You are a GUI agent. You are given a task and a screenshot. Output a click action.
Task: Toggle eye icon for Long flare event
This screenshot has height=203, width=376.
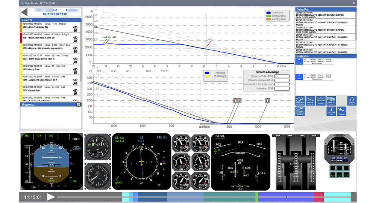(x=76, y=69)
